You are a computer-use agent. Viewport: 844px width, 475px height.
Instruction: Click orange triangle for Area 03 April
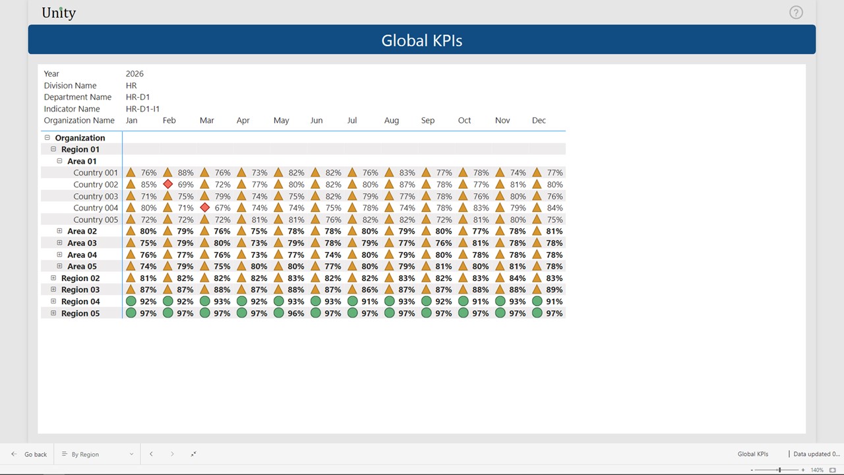(x=241, y=243)
